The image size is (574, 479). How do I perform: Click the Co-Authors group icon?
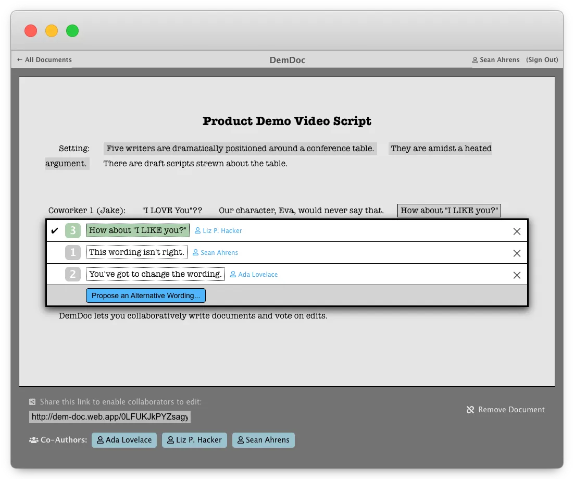pyautogui.click(x=33, y=440)
